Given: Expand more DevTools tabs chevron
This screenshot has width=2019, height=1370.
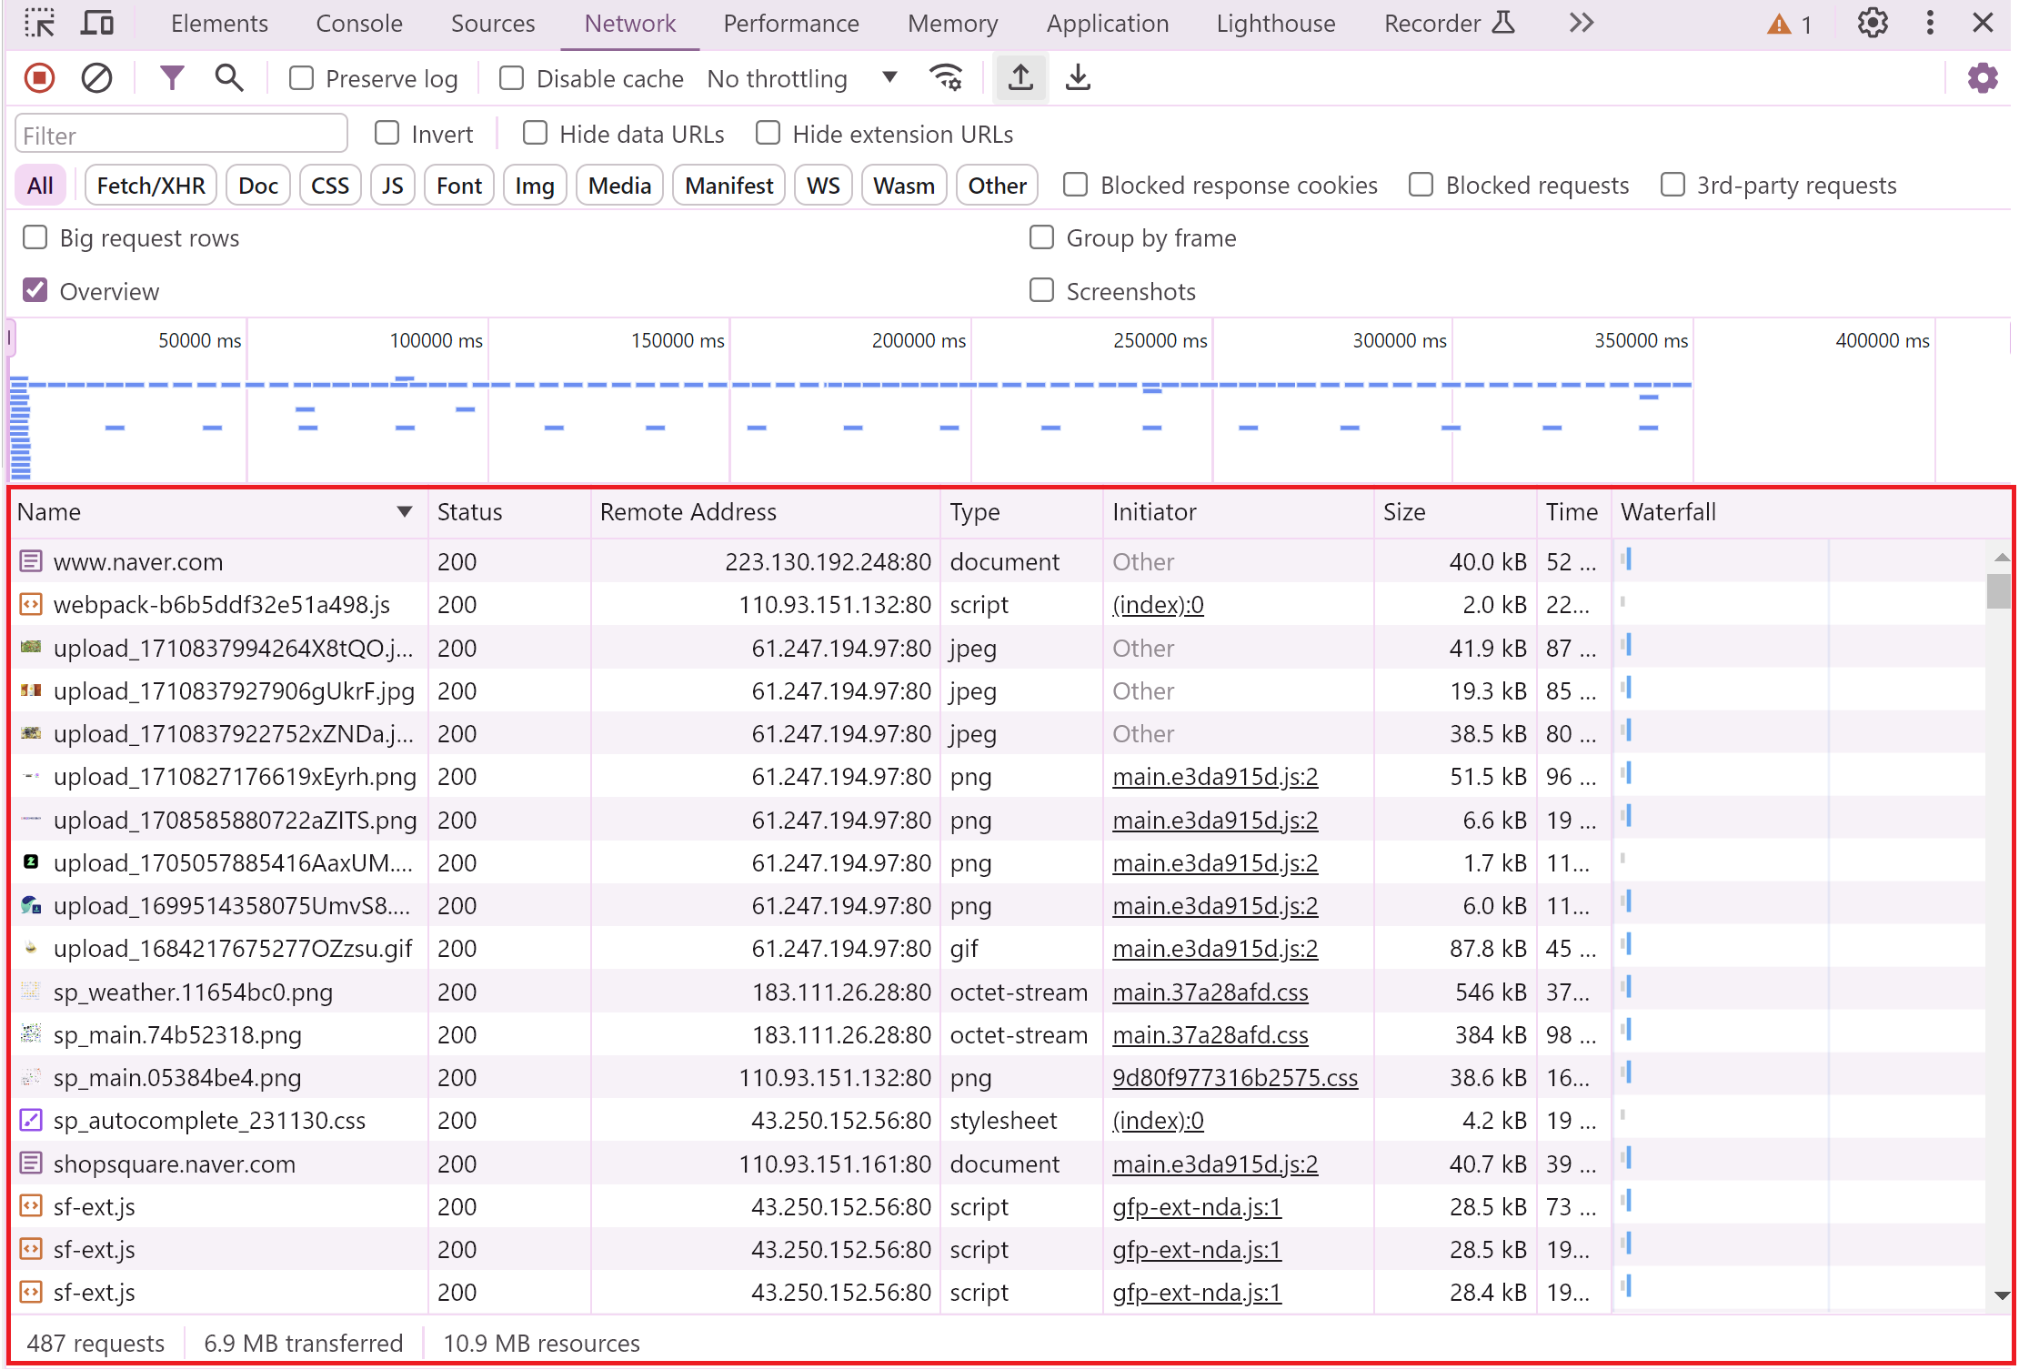Looking at the screenshot, I should (x=1582, y=23).
